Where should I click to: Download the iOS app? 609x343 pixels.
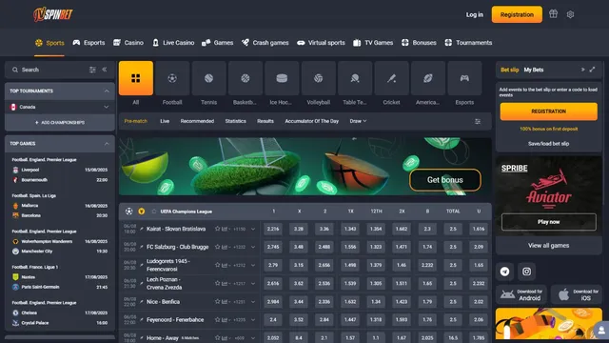click(x=577, y=294)
